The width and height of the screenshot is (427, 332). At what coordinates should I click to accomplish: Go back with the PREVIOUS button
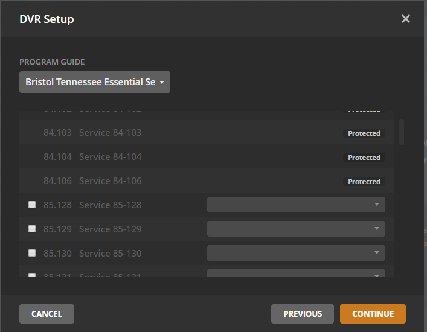coord(302,314)
